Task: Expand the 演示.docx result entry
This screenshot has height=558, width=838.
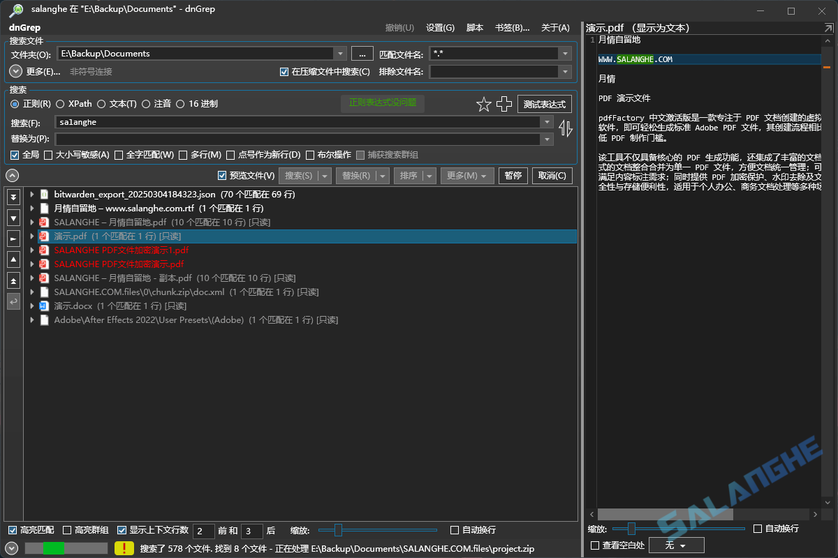Action: (31, 306)
